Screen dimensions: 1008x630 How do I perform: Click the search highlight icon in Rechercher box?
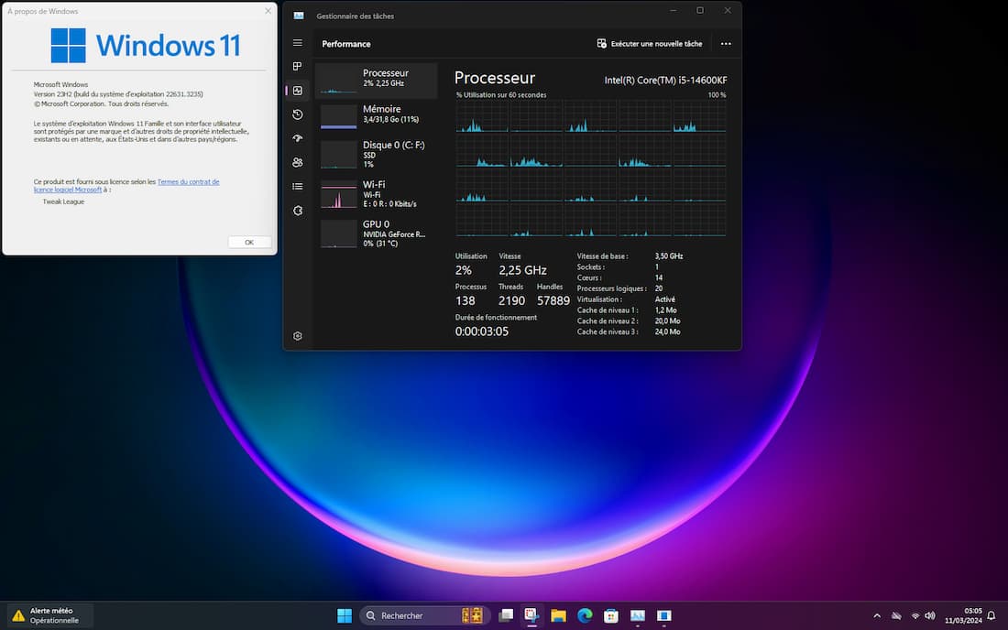click(x=472, y=616)
